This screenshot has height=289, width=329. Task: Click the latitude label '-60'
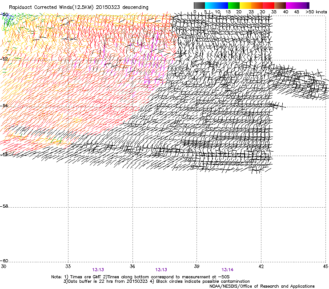click(x=4, y=261)
